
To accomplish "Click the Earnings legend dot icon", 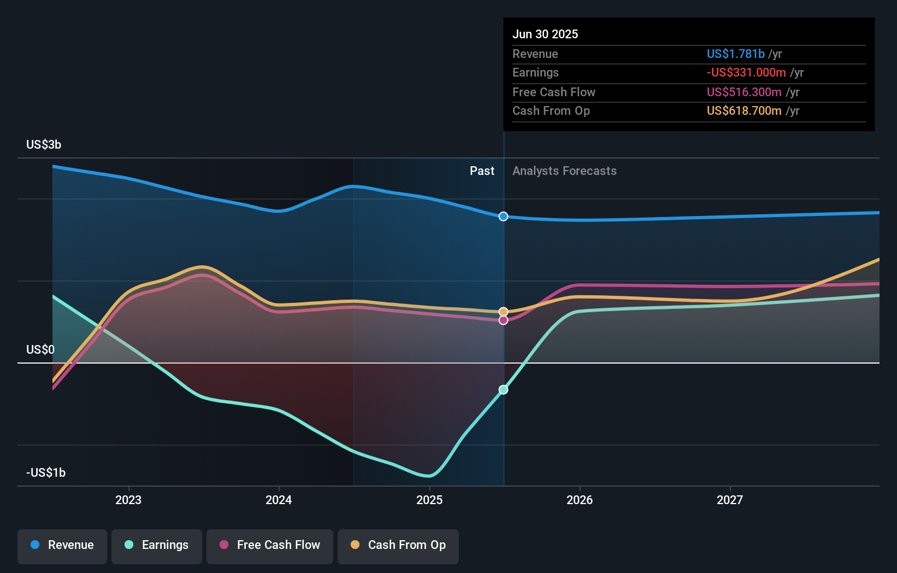I will click(x=128, y=545).
